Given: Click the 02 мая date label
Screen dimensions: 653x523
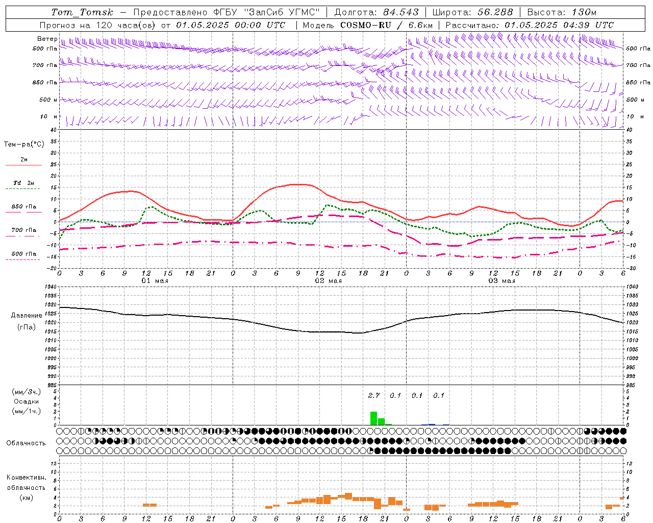Looking at the screenshot, I should click(x=329, y=281).
